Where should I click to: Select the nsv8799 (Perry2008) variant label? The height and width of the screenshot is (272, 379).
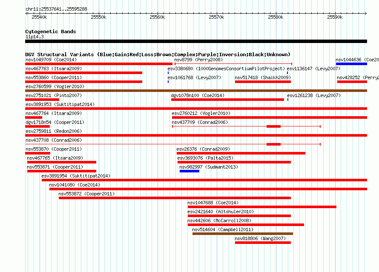(x=198, y=60)
